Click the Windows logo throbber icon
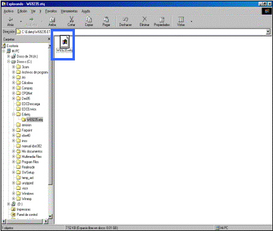273x231 pixels. [267, 11]
